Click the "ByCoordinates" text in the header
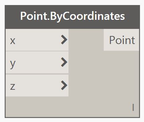 [88, 16]
